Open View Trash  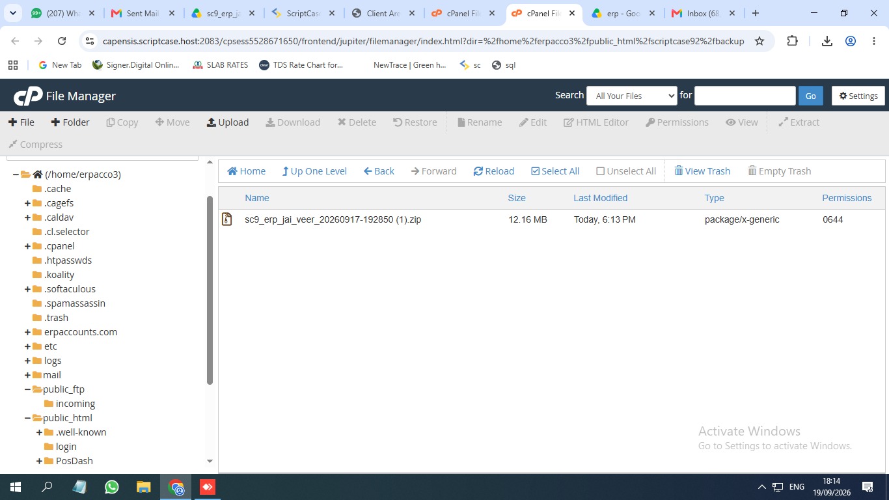pos(702,171)
